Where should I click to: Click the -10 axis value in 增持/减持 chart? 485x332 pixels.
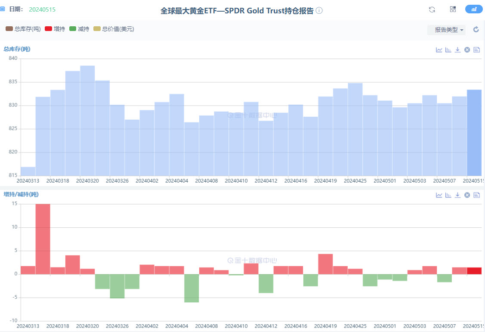click(13, 320)
